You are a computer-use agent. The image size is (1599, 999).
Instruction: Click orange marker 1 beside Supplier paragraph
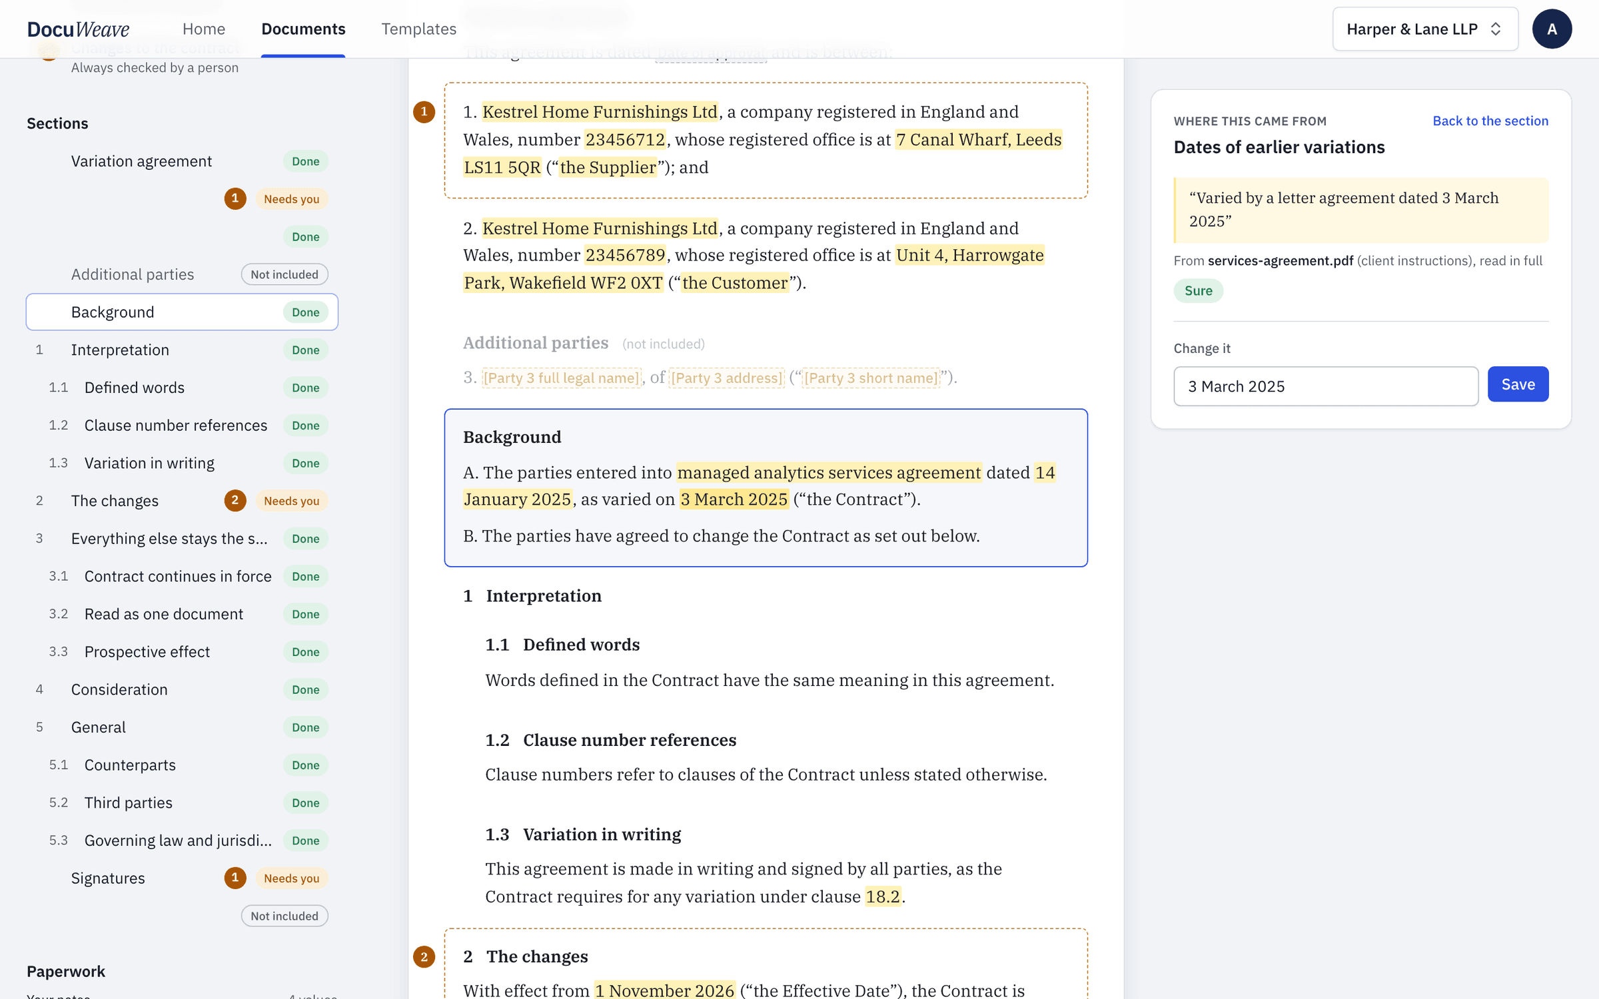424,112
